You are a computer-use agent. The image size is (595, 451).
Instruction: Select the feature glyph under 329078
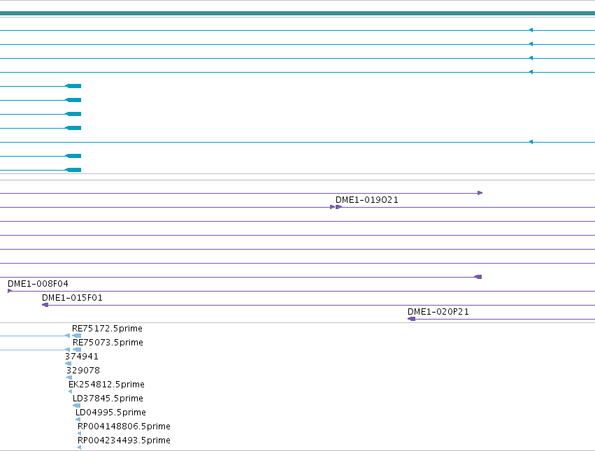69,378
